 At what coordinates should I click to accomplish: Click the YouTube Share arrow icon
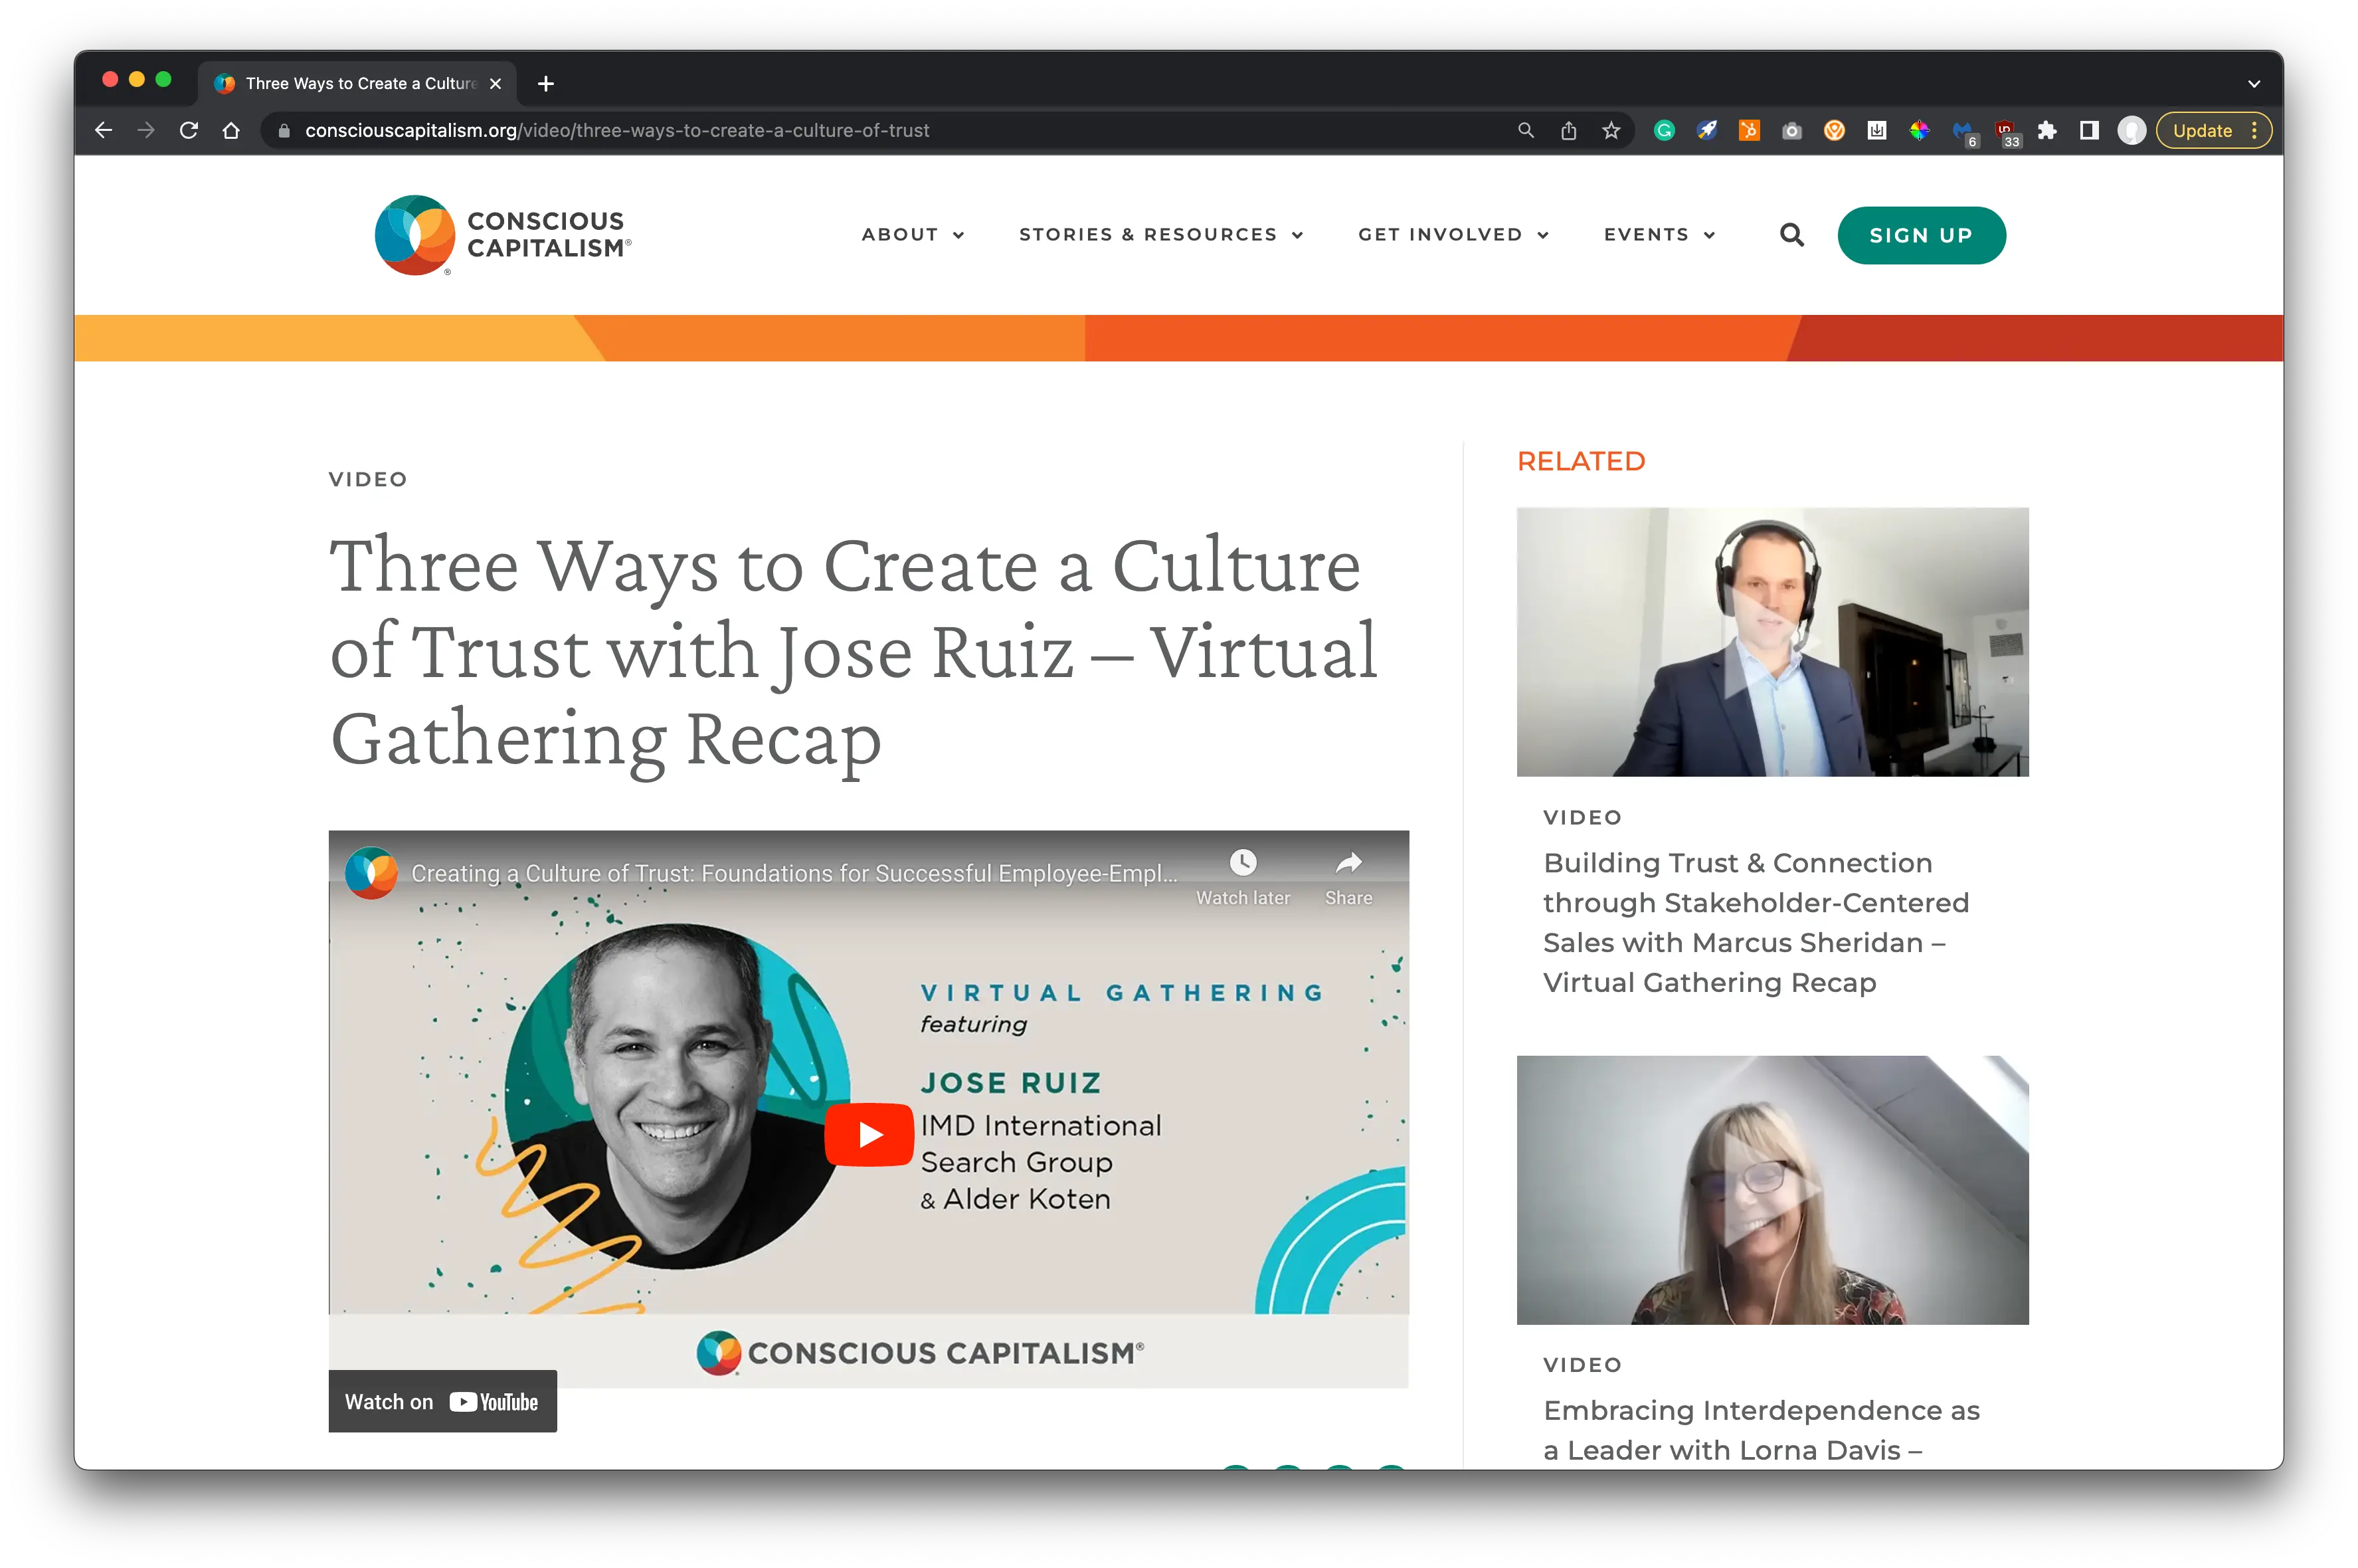1348,863
